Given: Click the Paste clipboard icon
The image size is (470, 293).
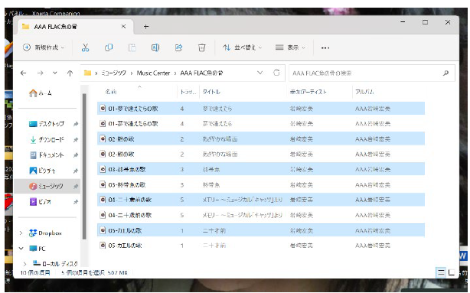Looking at the screenshot, I should click(x=132, y=47).
